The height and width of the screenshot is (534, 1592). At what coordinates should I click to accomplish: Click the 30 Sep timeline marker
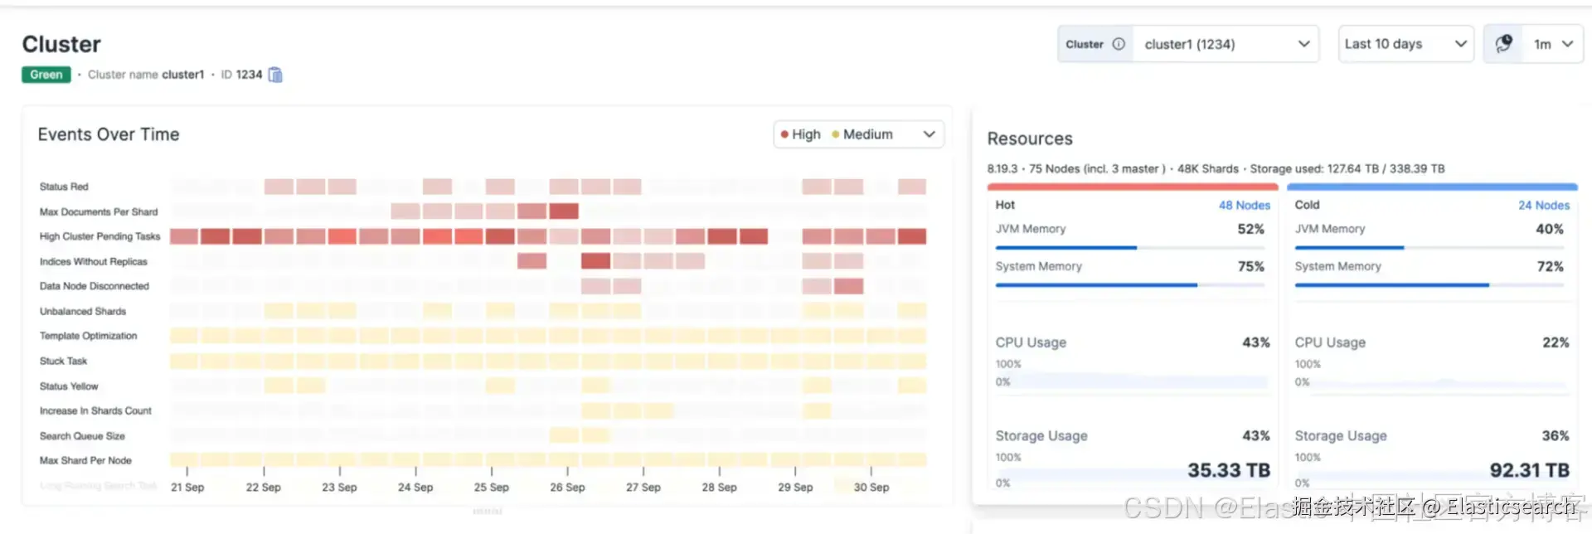(871, 487)
